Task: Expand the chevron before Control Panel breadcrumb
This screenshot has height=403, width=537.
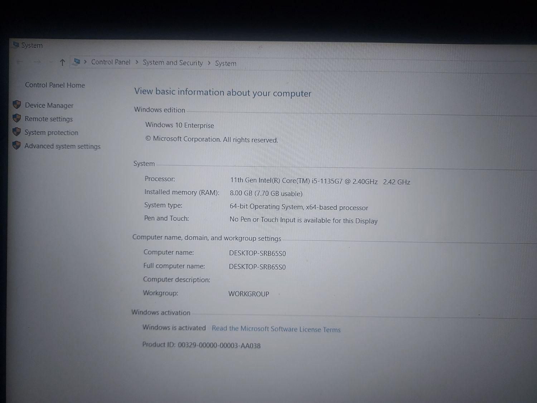Action: [x=85, y=62]
